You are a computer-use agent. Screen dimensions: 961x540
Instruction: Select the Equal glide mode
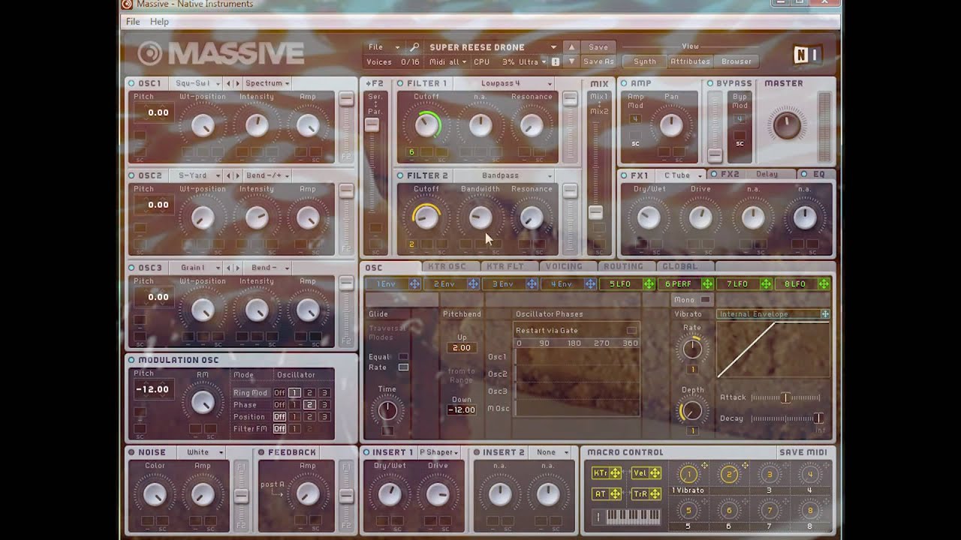[x=403, y=357]
